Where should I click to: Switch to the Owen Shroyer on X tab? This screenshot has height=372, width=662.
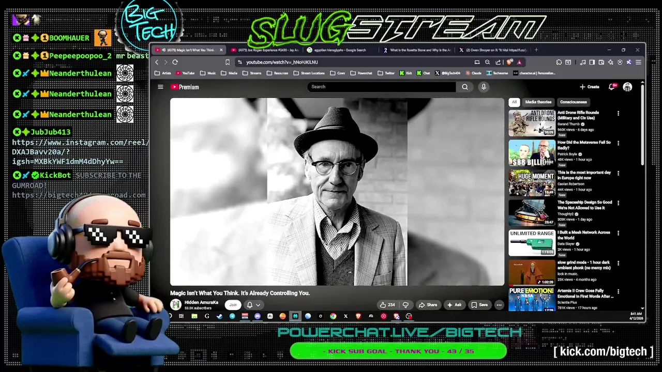(x=492, y=50)
